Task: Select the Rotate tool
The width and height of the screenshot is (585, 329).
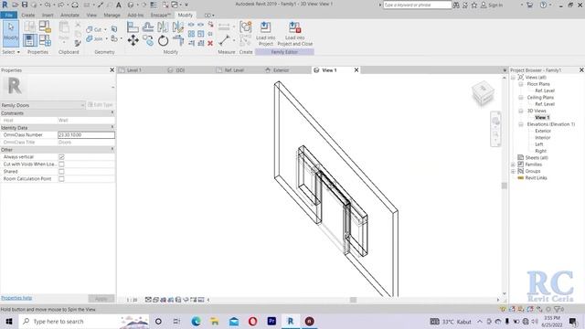Action: [163, 40]
